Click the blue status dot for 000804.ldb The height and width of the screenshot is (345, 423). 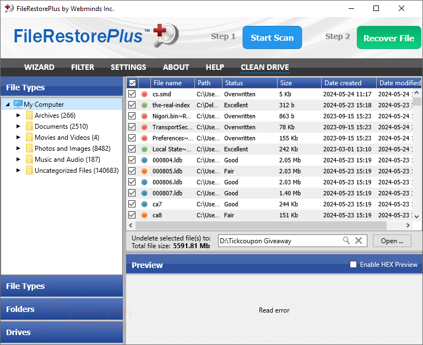[144, 160]
